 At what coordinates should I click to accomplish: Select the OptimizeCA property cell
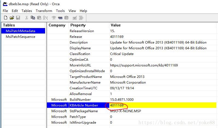[x=79, y=60]
